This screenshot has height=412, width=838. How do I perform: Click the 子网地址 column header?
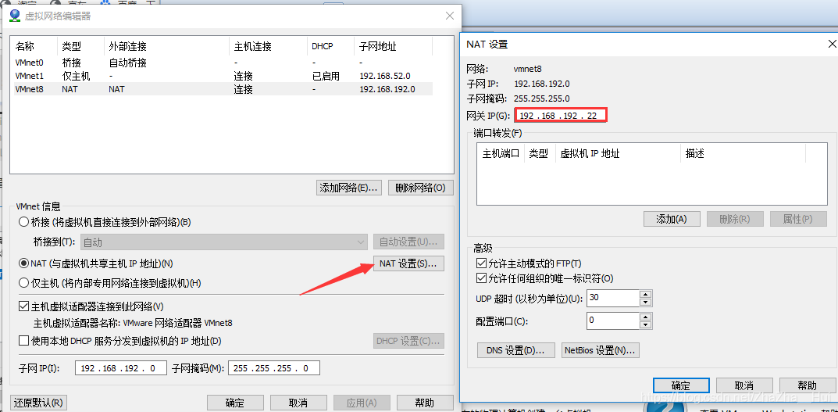[394, 47]
